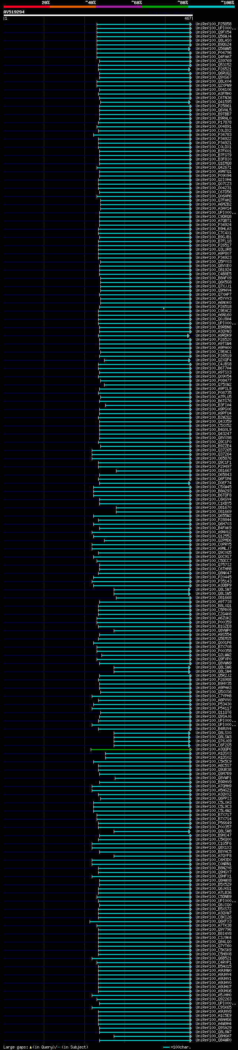
Task: Select the UniRef100_O81667 label
Action: tap(213, 470)
